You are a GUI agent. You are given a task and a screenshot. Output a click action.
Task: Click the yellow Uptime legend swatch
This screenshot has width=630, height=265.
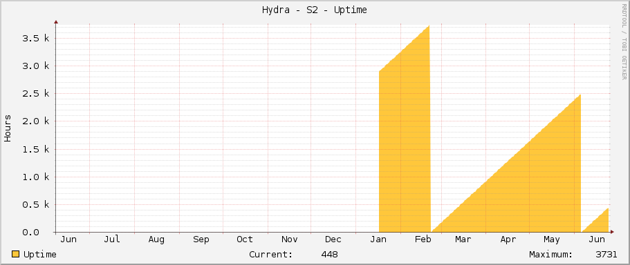pyautogui.click(x=16, y=254)
